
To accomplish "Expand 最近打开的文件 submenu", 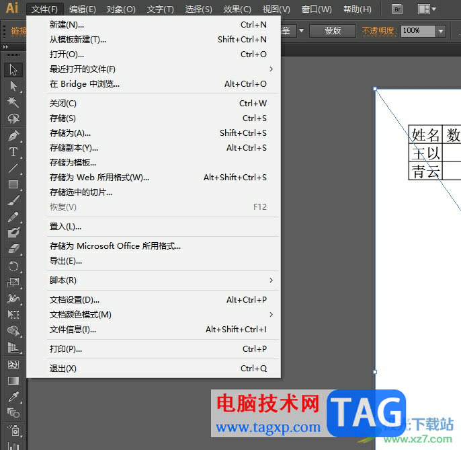I will tap(271, 69).
